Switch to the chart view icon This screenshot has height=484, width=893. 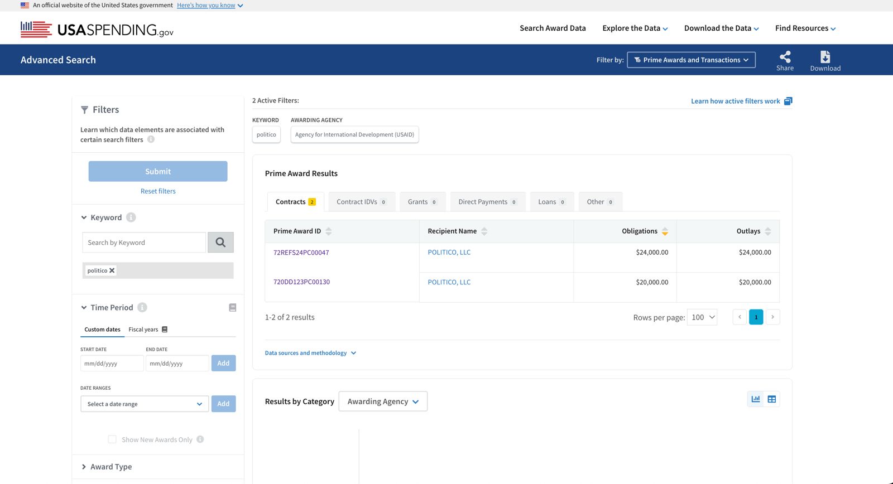(756, 399)
